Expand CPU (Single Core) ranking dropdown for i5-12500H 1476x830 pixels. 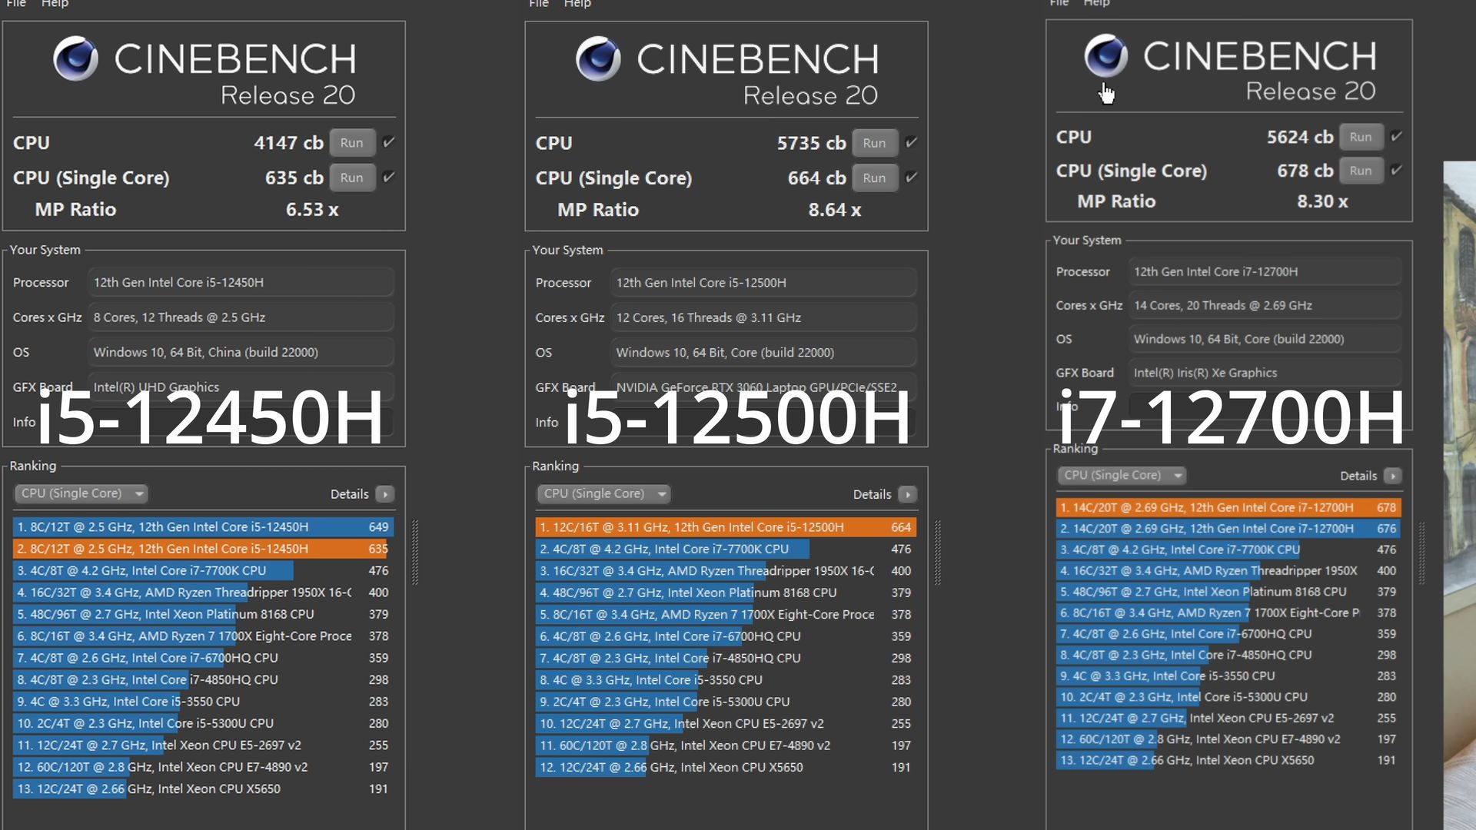603,493
